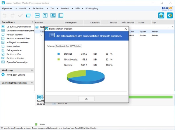Switch to the Nutzung tab
This screenshot has width=175, height=130.
tap(51, 46)
